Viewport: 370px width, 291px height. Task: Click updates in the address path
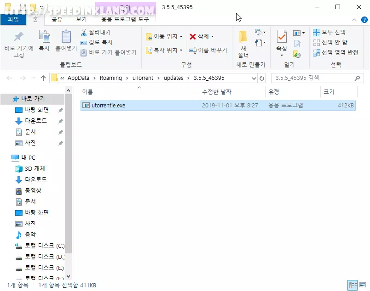(173, 78)
